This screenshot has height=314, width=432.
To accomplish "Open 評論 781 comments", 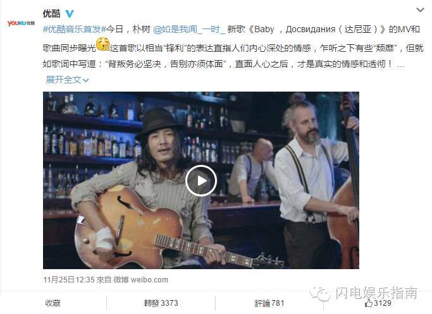I will coord(269,303).
